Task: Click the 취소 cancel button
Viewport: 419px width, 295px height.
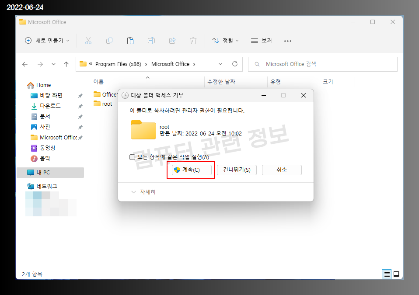Action: tap(282, 170)
